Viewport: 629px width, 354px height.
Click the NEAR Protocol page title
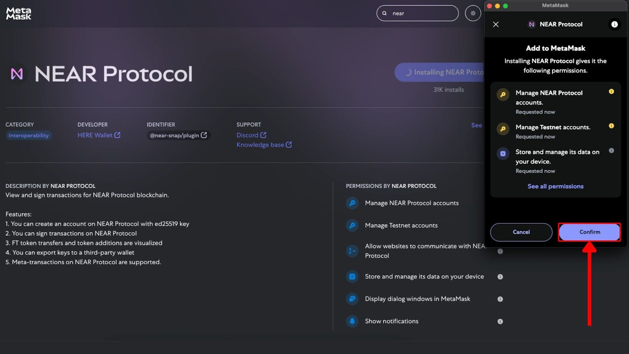coord(114,74)
